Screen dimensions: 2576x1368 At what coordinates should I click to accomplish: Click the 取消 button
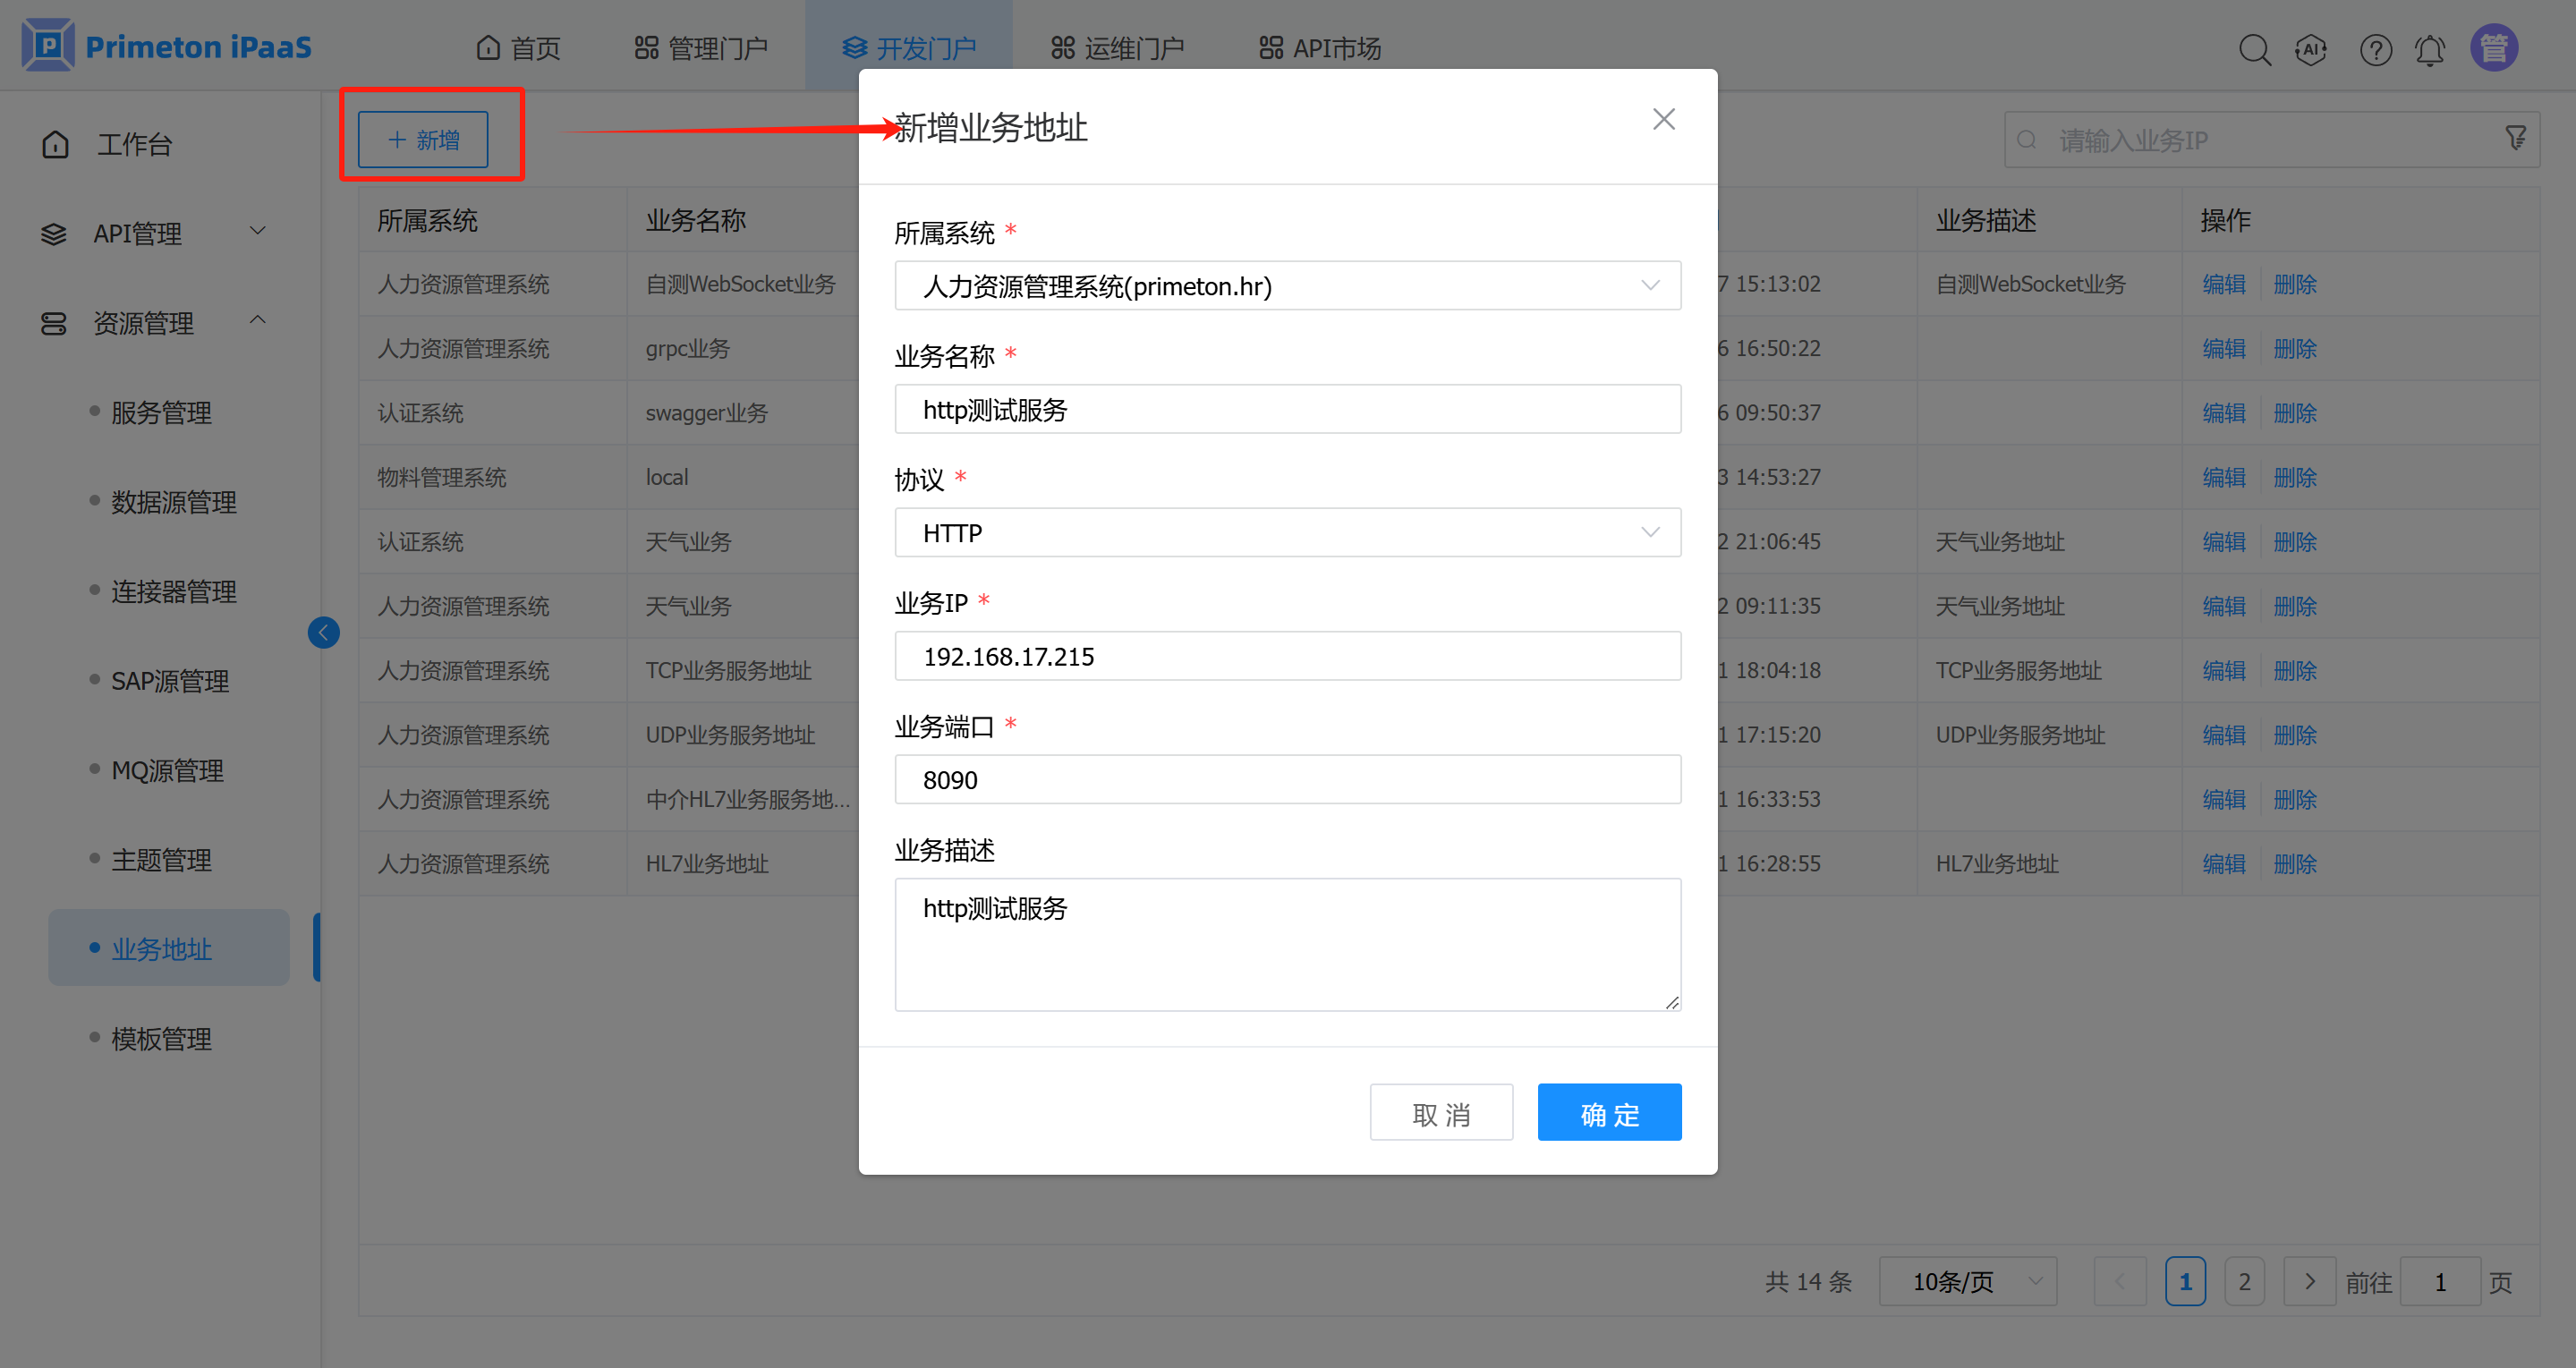click(x=1440, y=1113)
